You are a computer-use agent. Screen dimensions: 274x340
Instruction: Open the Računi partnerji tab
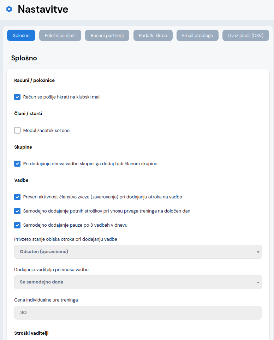[107, 35]
